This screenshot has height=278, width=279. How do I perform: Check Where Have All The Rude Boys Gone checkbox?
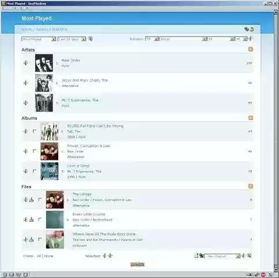(x=40, y=239)
